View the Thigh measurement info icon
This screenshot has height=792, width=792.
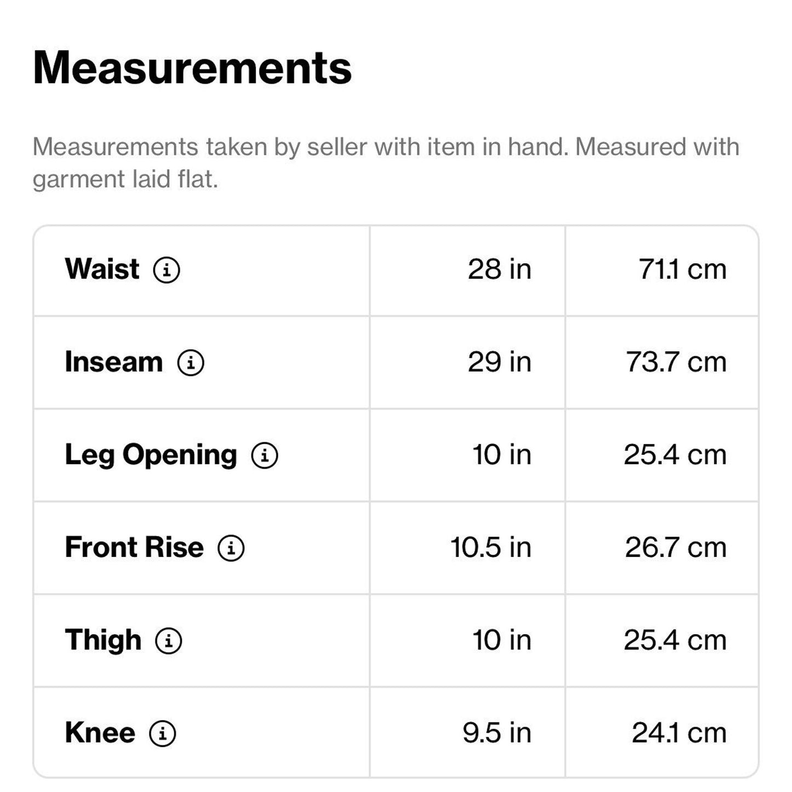169,641
